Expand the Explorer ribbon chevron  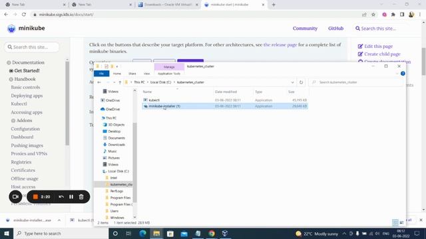point(397,74)
